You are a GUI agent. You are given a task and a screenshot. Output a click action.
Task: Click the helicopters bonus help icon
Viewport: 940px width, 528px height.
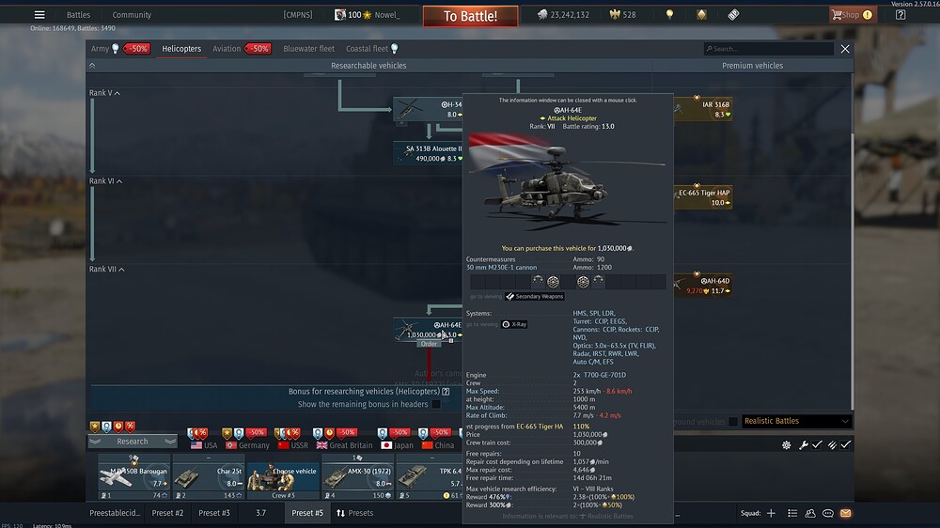pyautogui.click(x=446, y=392)
